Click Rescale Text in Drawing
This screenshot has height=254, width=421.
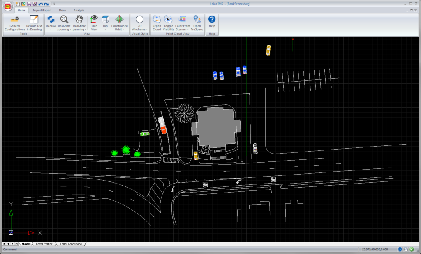(x=34, y=23)
